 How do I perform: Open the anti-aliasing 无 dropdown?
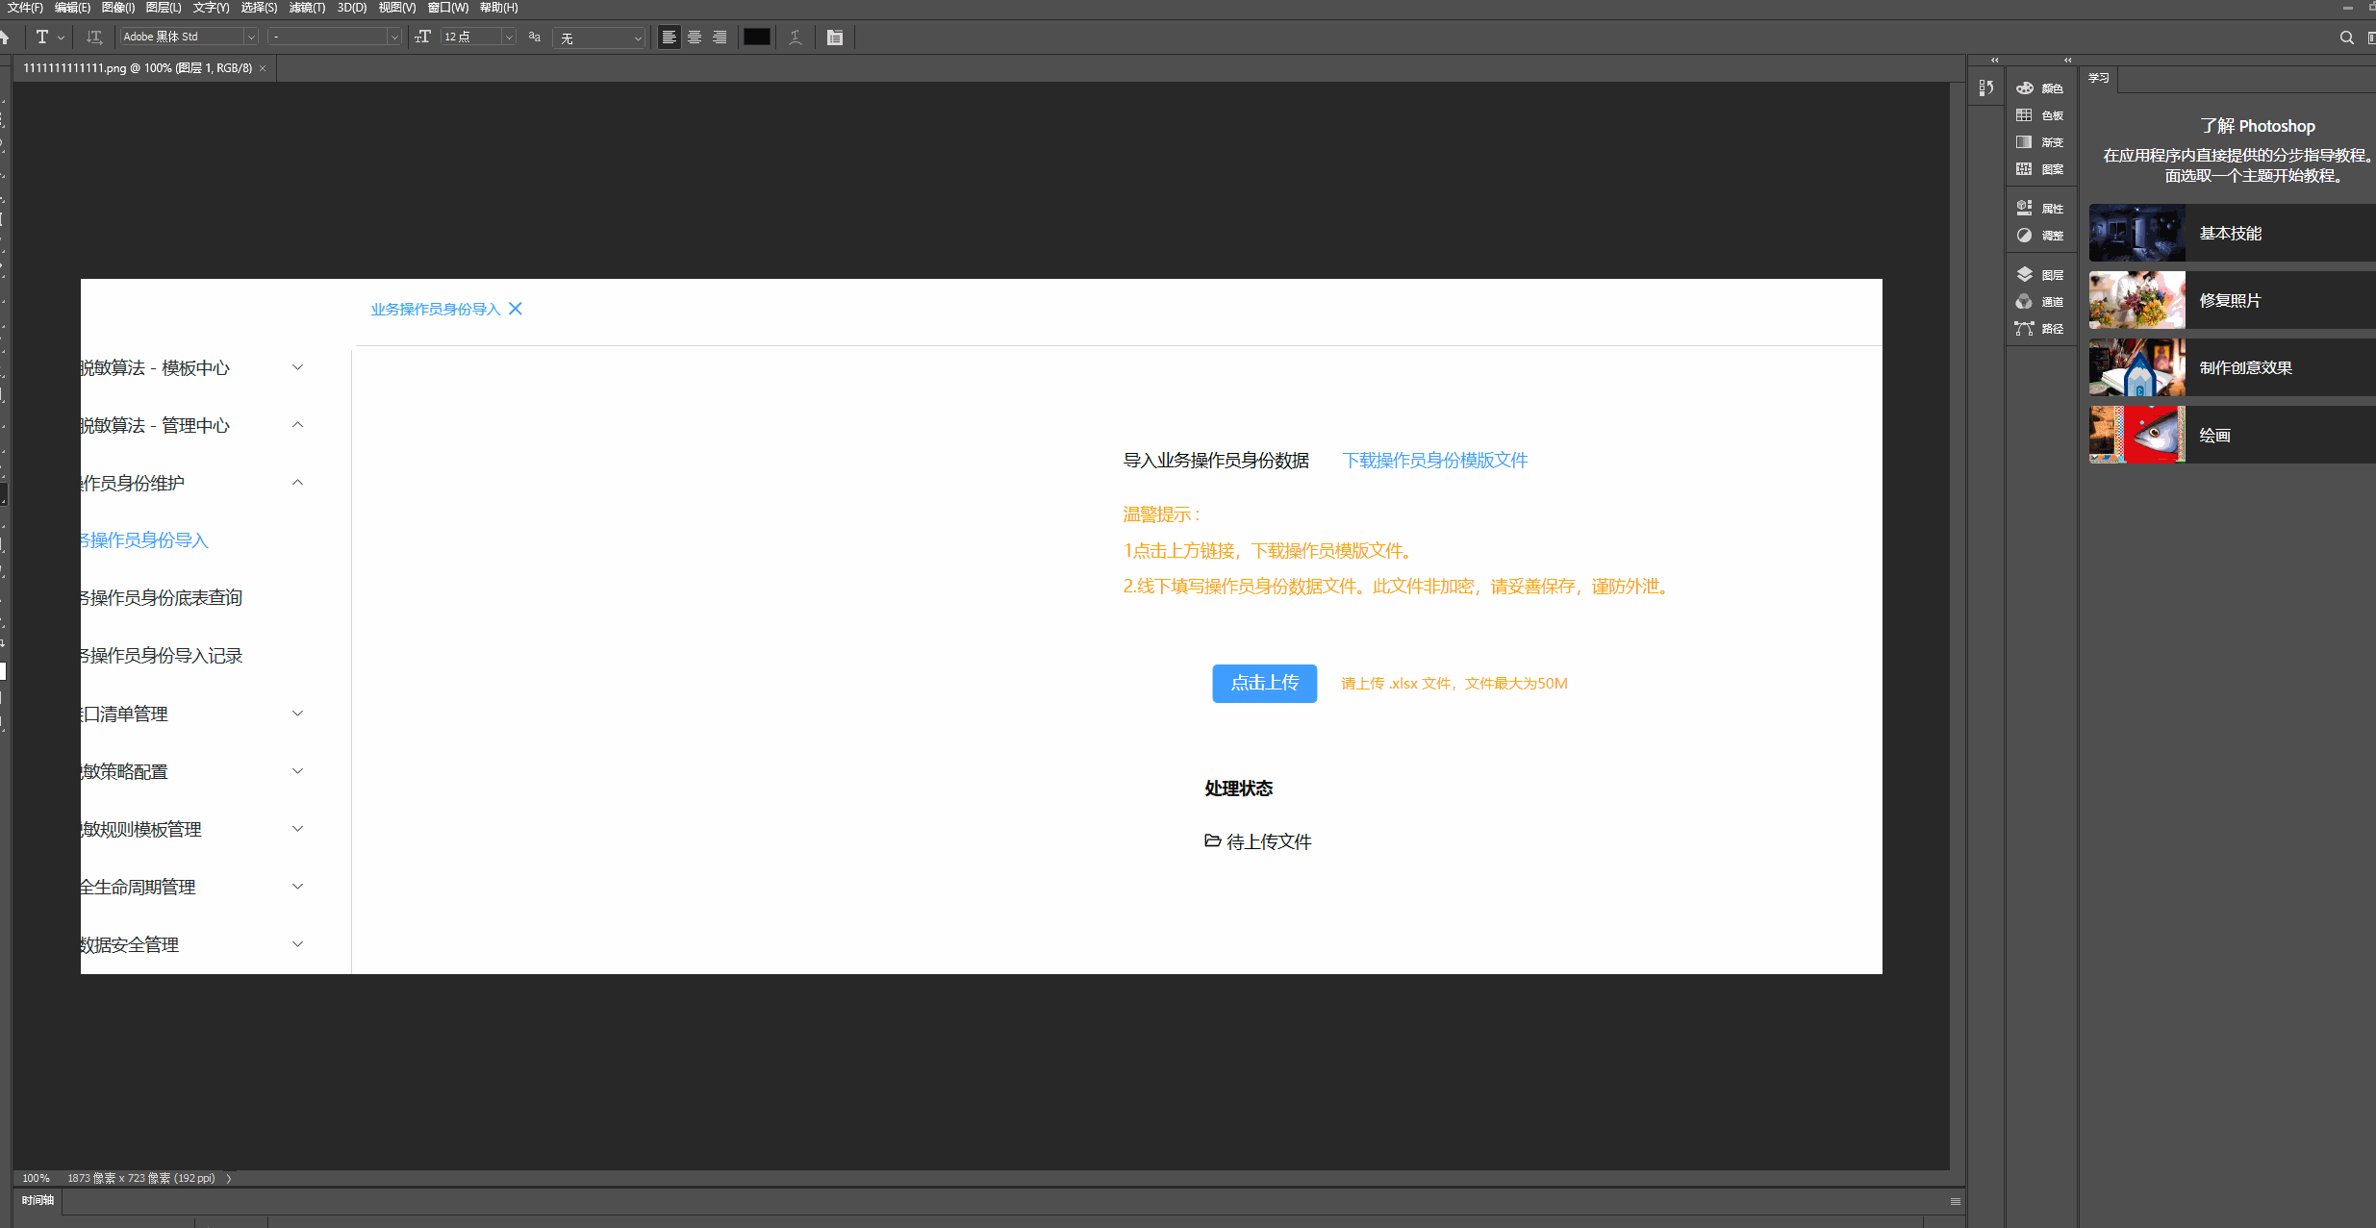coord(637,38)
